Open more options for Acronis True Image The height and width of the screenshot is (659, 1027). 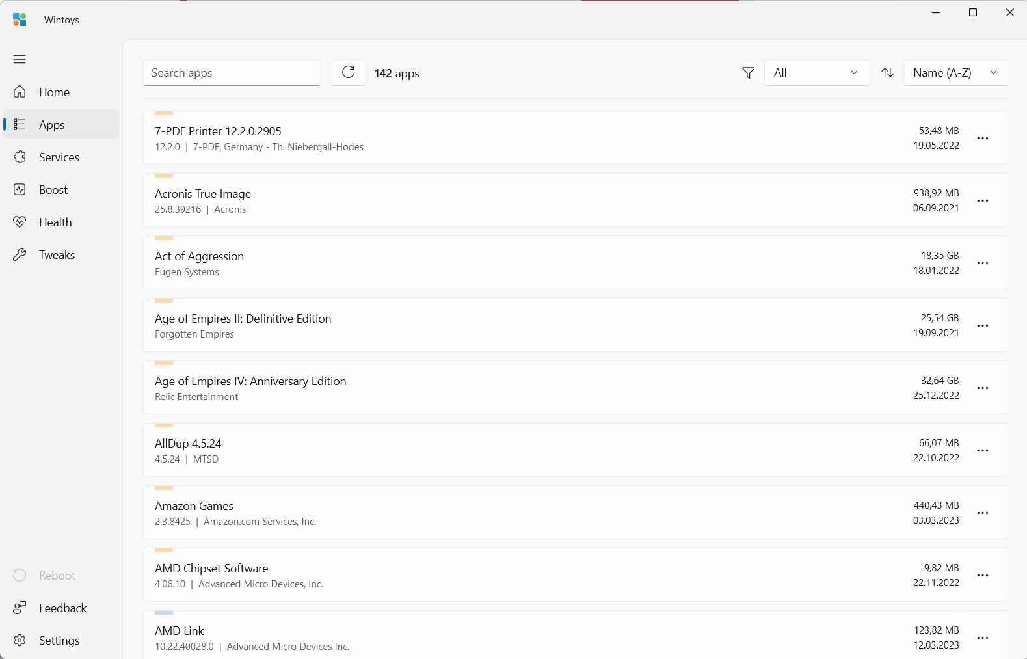[x=983, y=200]
